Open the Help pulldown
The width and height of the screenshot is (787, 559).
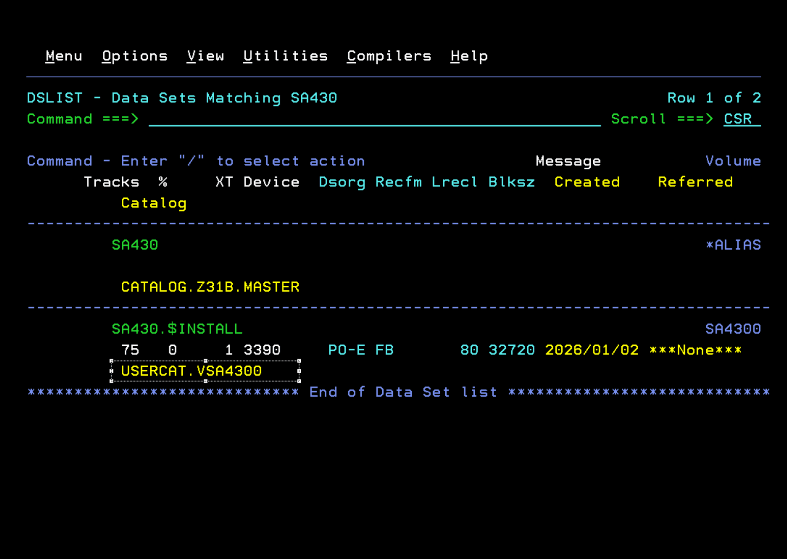click(469, 56)
